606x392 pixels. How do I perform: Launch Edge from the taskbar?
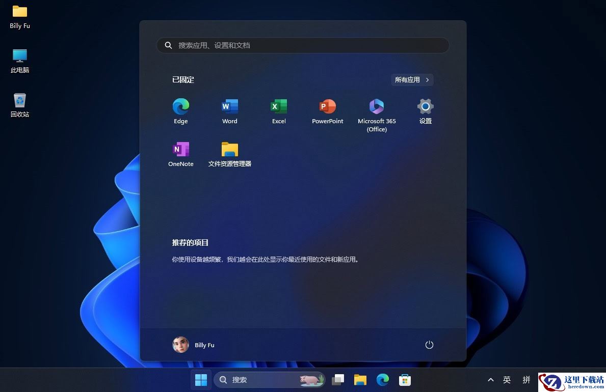click(x=382, y=380)
